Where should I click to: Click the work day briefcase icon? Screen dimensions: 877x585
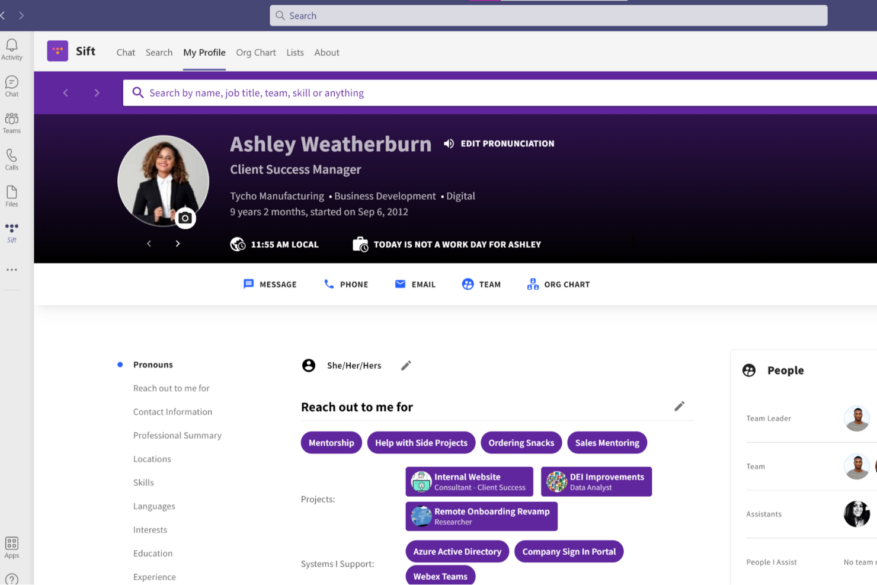(x=360, y=244)
